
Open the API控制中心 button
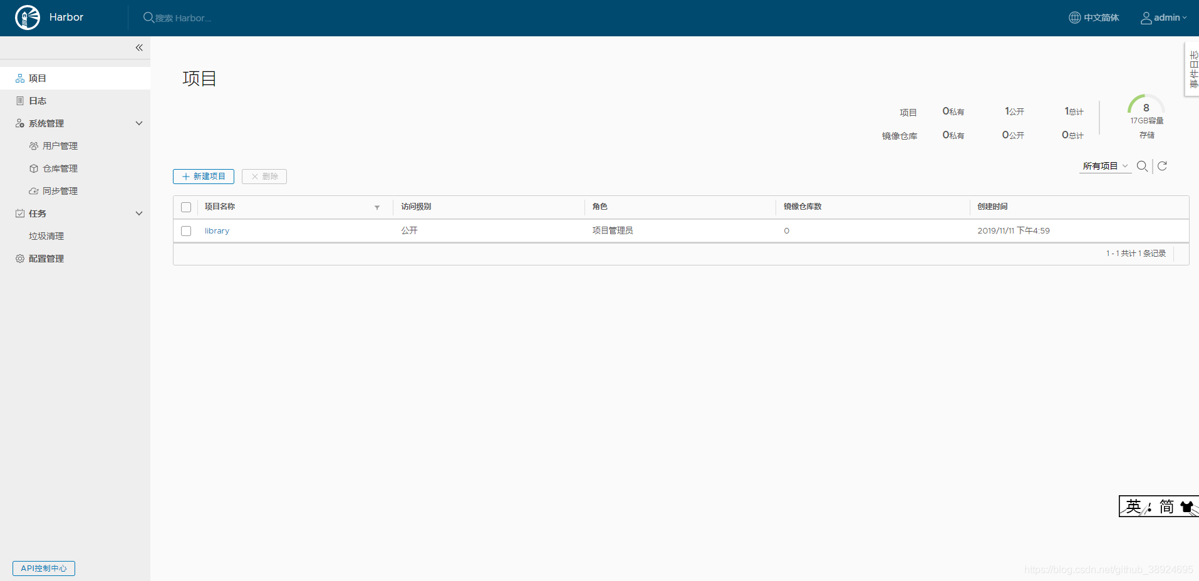click(x=44, y=568)
